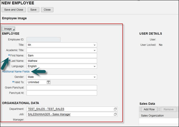Focus the First Name field
The width and height of the screenshot is (179, 127).
tap(62, 56)
